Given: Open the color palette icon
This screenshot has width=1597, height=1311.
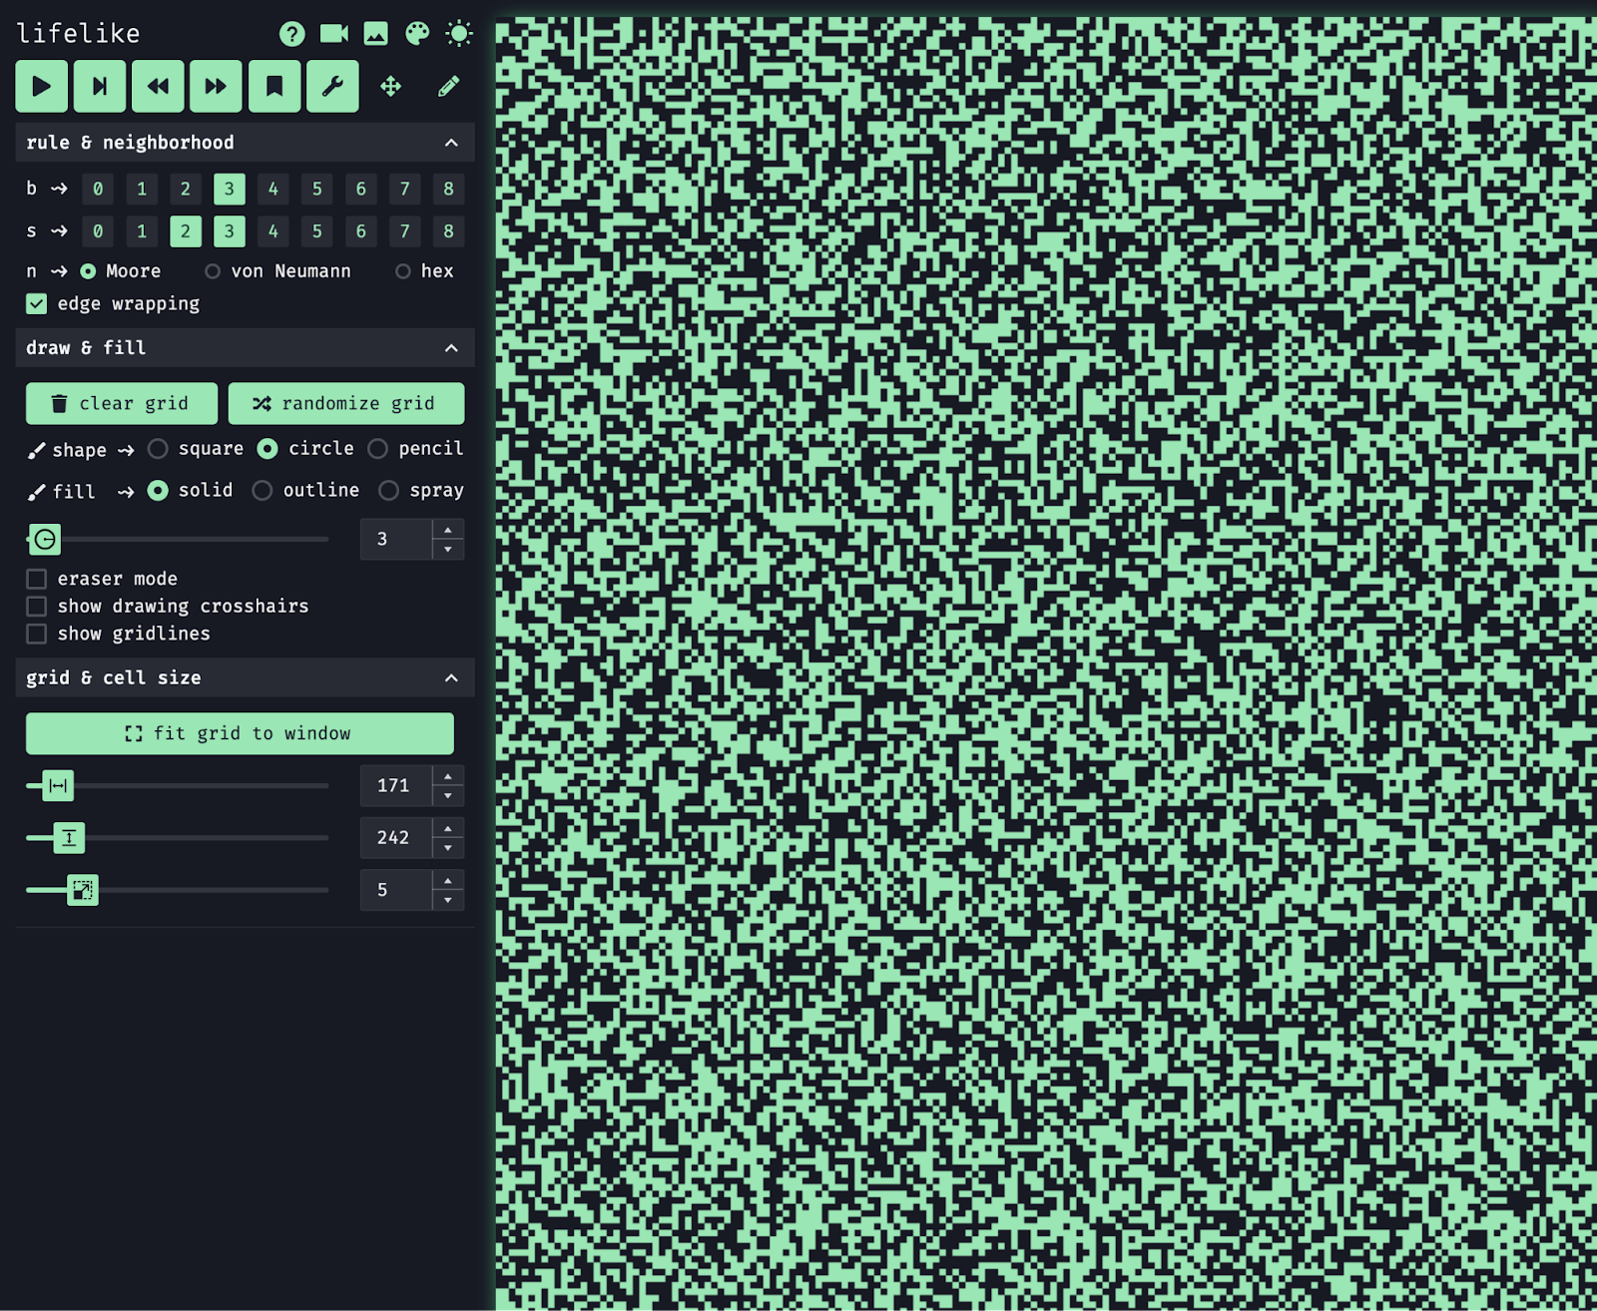Looking at the screenshot, I should [417, 34].
